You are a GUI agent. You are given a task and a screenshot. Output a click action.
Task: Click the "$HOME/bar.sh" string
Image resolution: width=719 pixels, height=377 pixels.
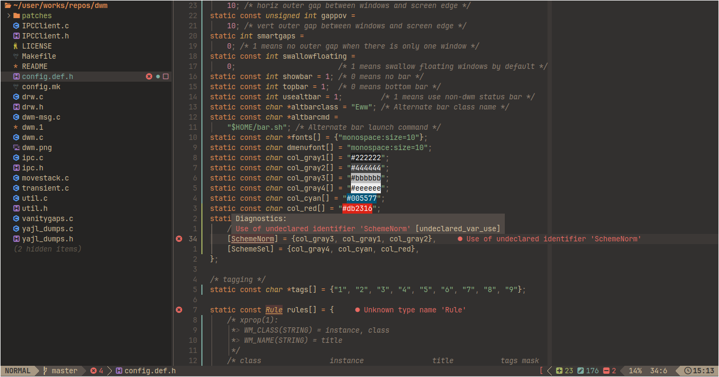click(259, 127)
